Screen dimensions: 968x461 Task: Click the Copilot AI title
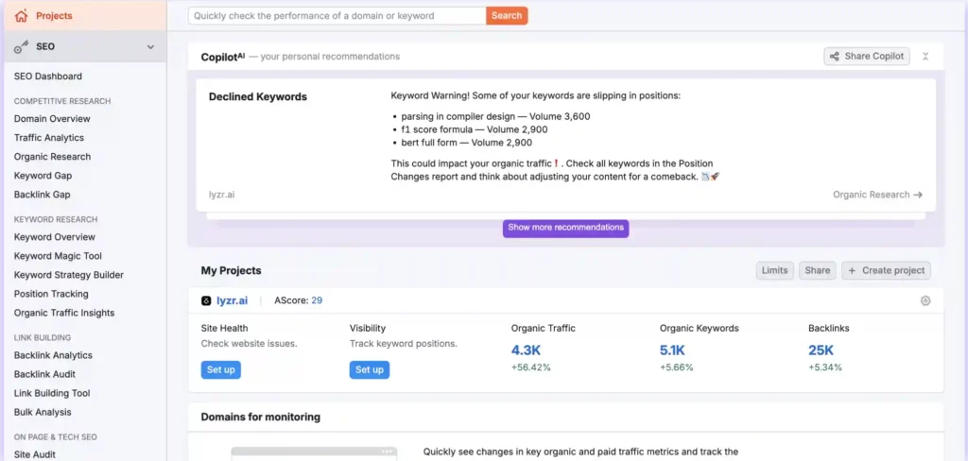click(223, 57)
